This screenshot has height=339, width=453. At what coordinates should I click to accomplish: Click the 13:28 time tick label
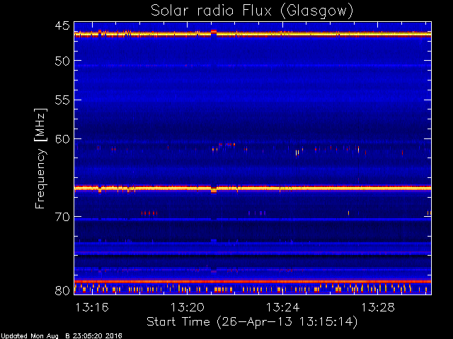click(378, 308)
